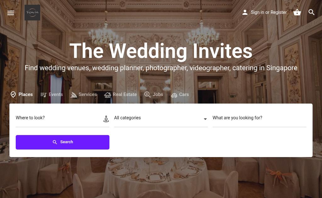Expand the All categories dropdown

161,118
